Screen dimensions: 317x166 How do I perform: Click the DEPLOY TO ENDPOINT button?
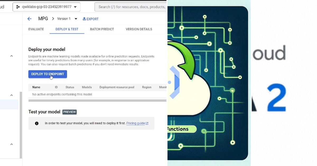pos(48,74)
